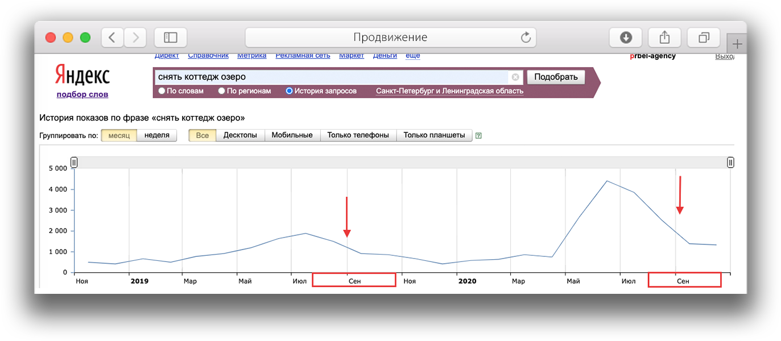Click the account name "prbel-agency"

click(653, 56)
